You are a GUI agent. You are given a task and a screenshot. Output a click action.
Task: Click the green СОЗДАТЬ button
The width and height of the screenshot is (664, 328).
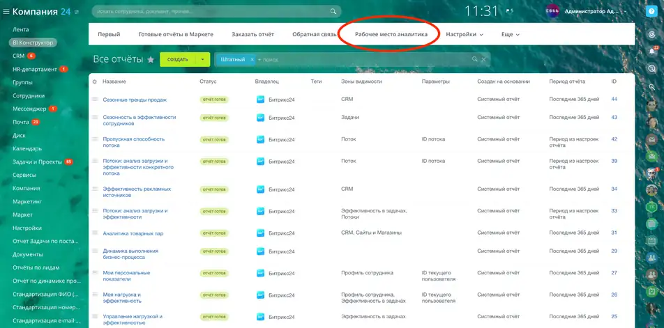click(x=178, y=60)
